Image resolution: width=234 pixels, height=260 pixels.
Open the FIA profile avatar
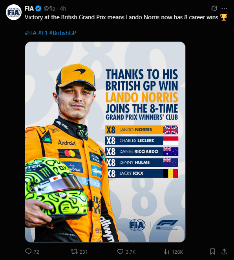tap(14, 12)
